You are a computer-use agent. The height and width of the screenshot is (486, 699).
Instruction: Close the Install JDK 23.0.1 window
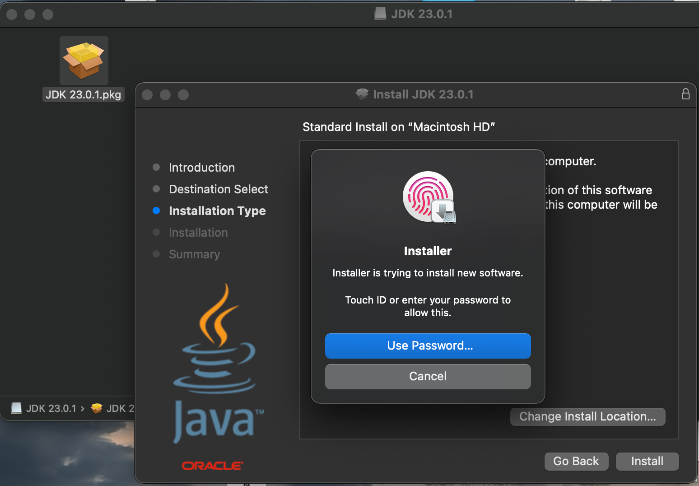(147, 95)
